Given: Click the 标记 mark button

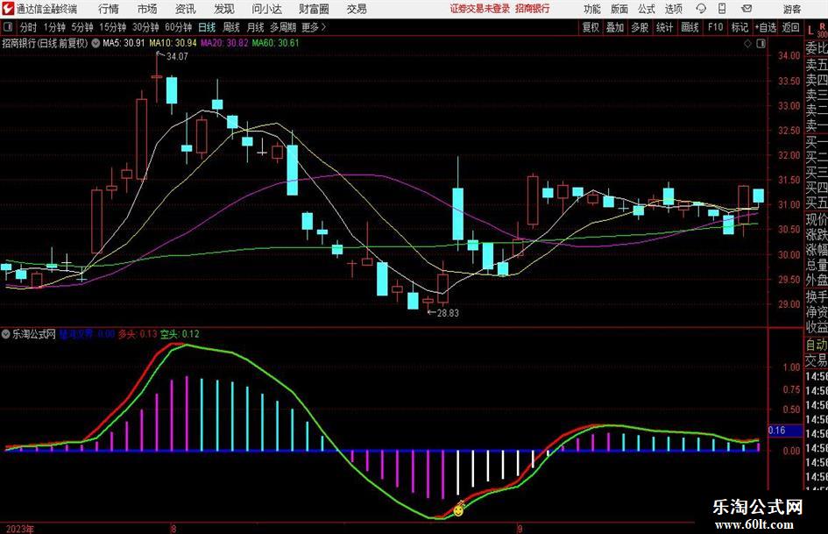Looking at the screenshot, I should tap(740, 27).
